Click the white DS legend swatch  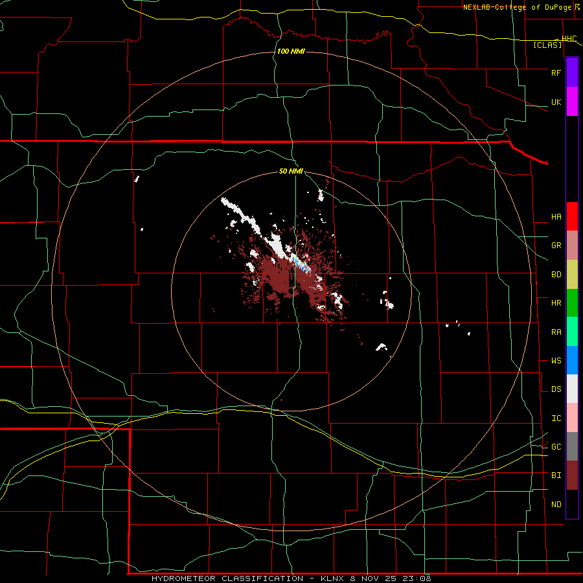[572, 389]
